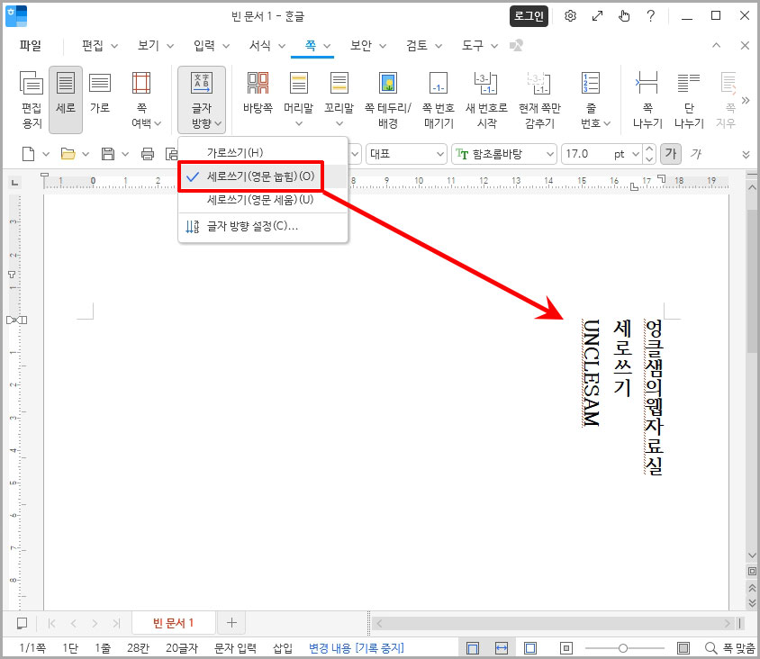The height and width of the screenshot is (659, 760).
Task: Create a new tab with the + button
Action: click(x=231, y=622)
